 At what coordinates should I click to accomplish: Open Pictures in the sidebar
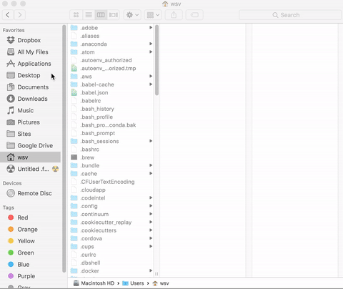point(30,122)
